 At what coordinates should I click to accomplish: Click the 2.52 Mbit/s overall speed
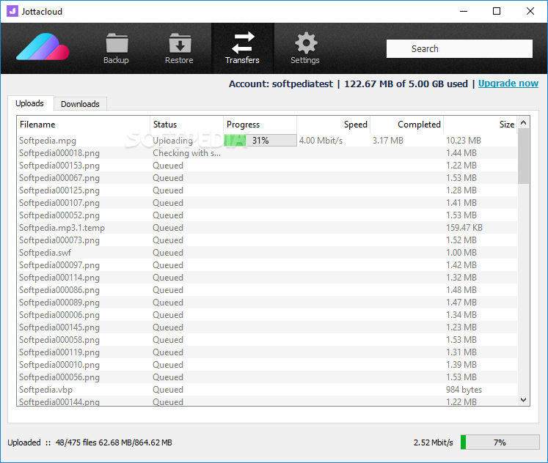coord(434,442)
